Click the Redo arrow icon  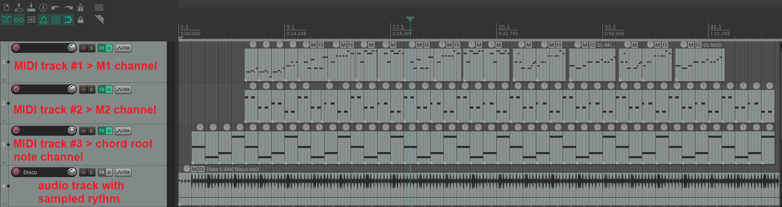(68, 7)
